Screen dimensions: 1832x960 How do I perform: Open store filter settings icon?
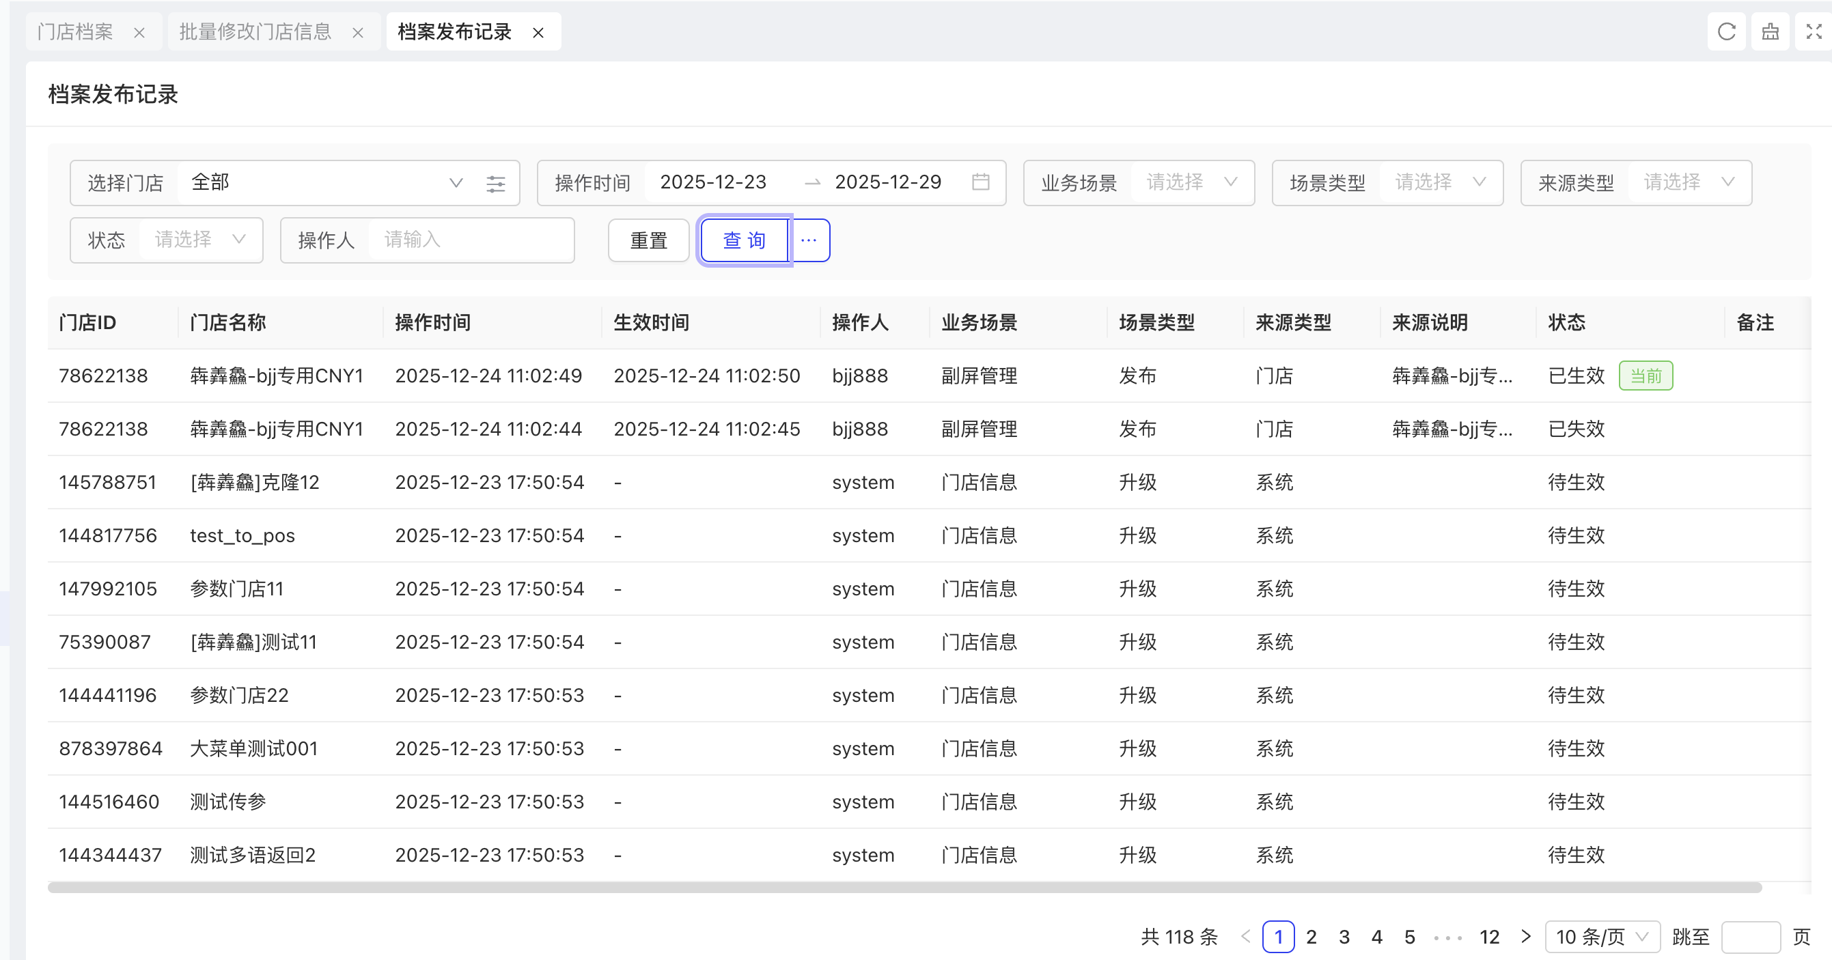coord(496,184)
